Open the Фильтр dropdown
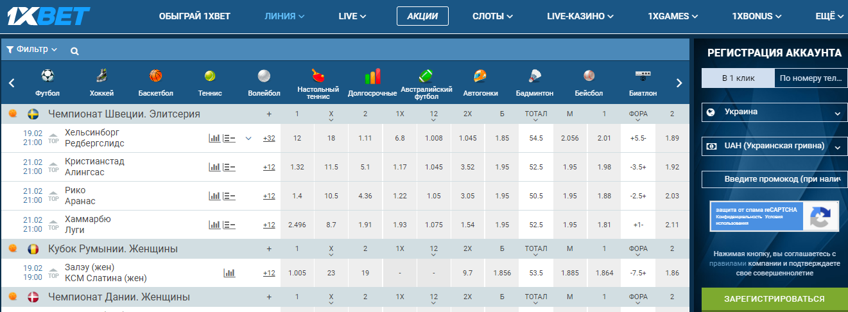The height and width of the screenshot is (312, 848). 32,49
